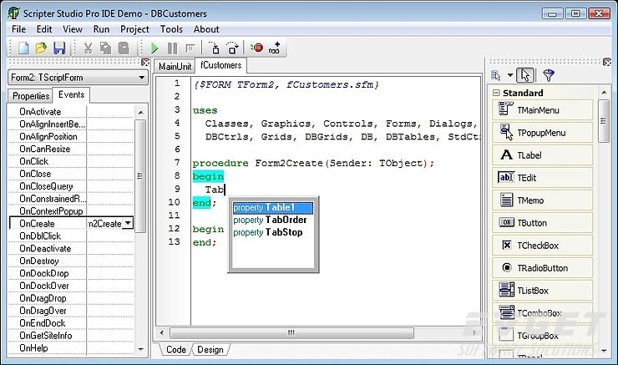Select the TPopupMenu component
The image size is (618, 365).
(542, 133)
